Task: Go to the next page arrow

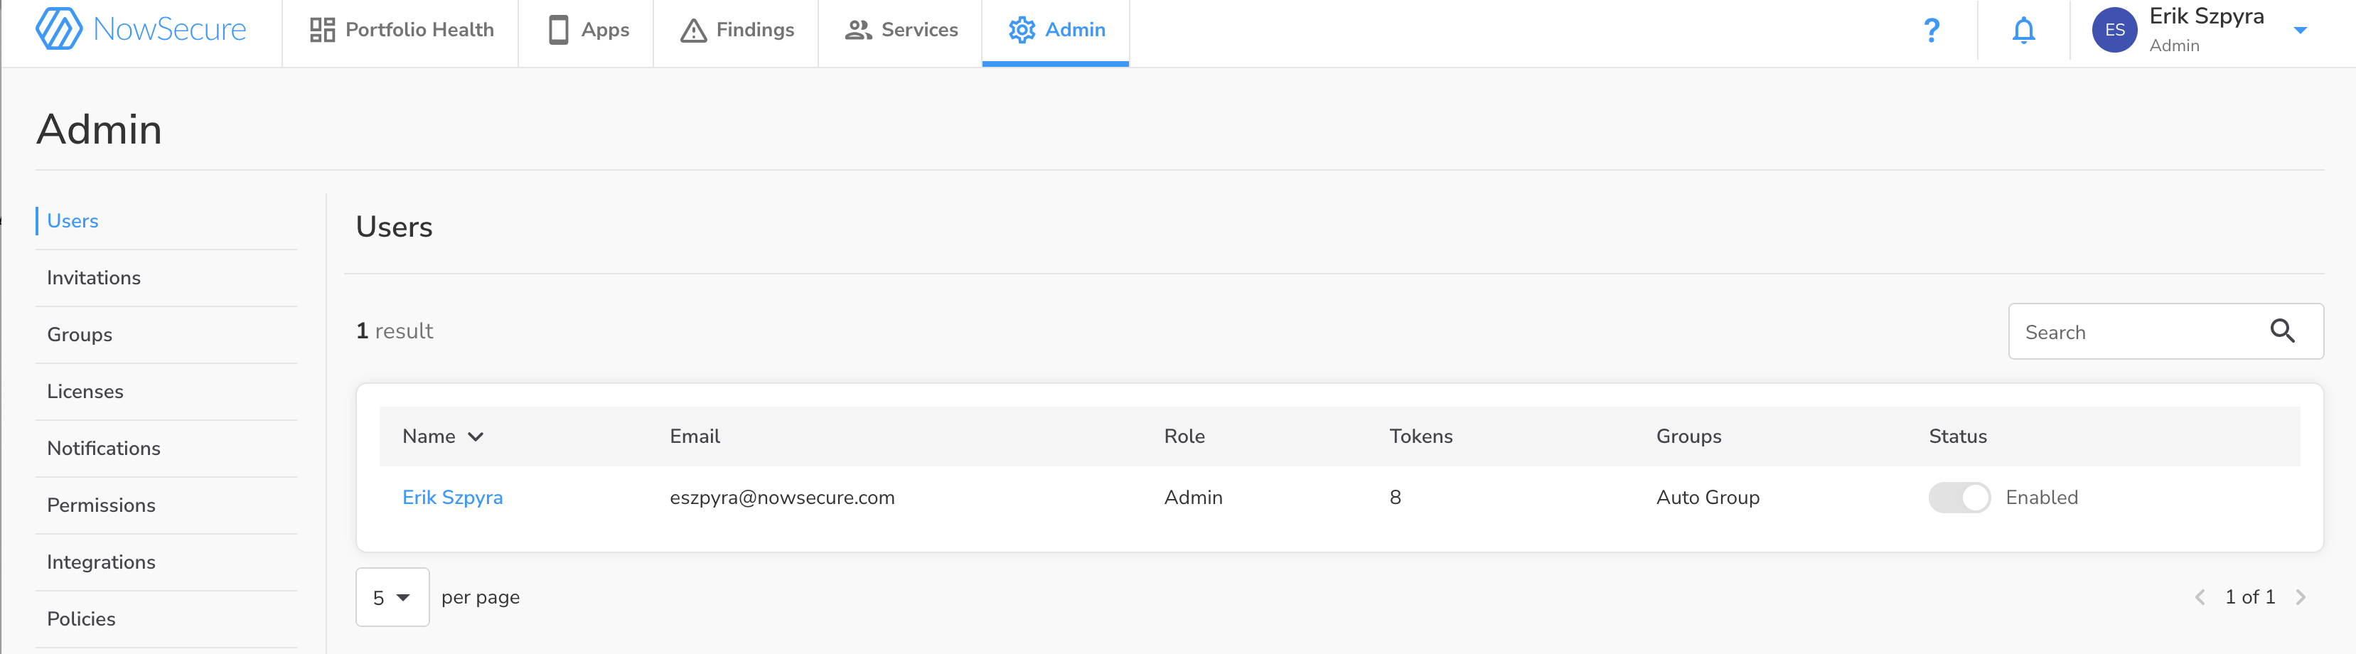Action: coord(2301,597)
